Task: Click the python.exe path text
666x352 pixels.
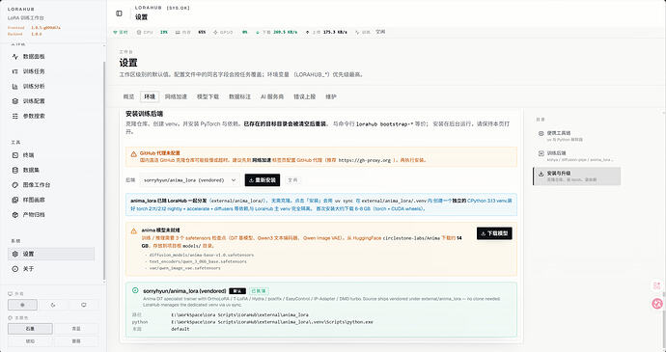Action: 272,322
